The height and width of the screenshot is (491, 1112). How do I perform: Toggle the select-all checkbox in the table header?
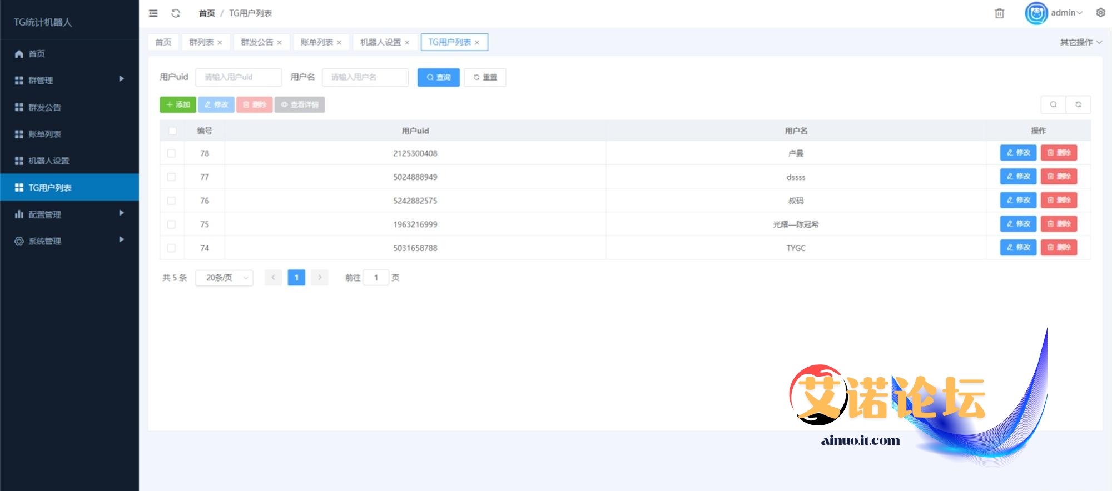(x=172, y=131)
